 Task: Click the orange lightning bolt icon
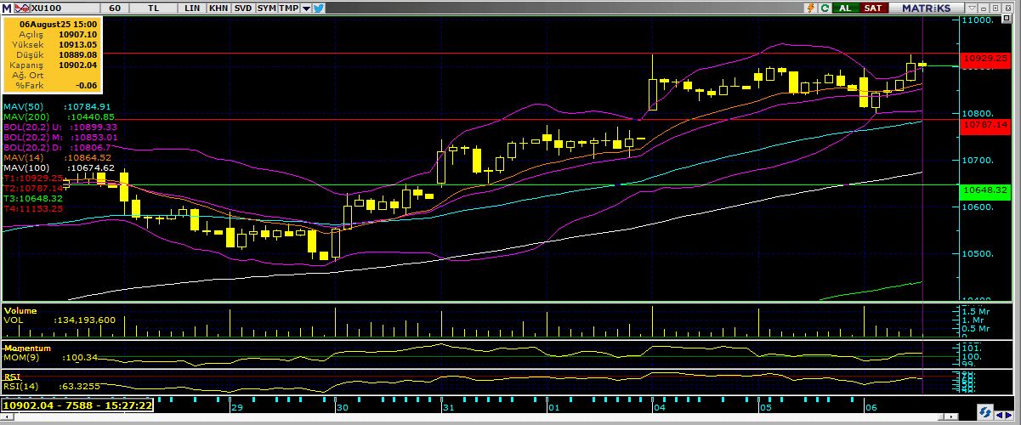810,8
